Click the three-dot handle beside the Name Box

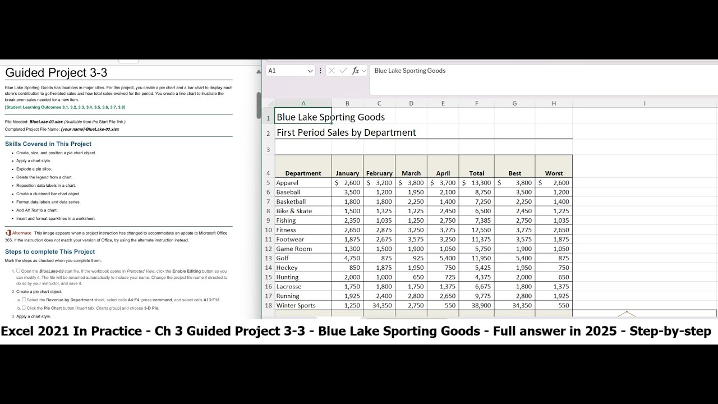[x=320, y=71]
